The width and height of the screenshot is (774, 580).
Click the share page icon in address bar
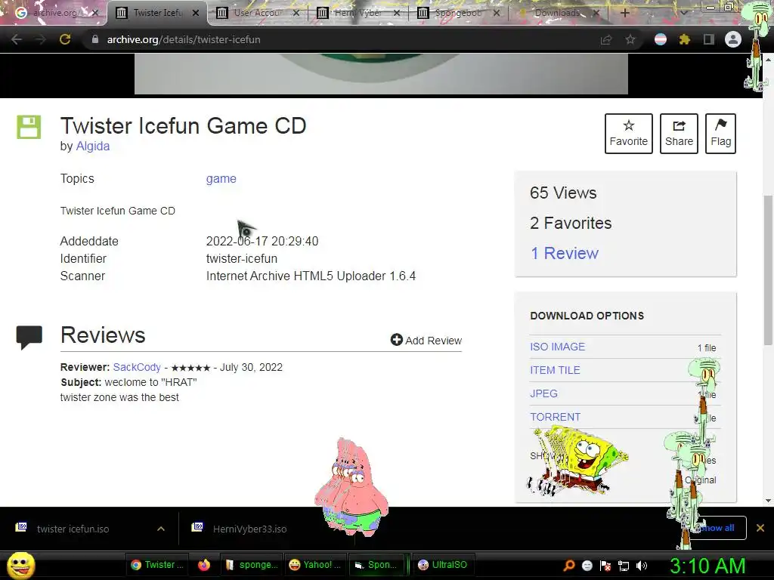click(x=606, y=39)
